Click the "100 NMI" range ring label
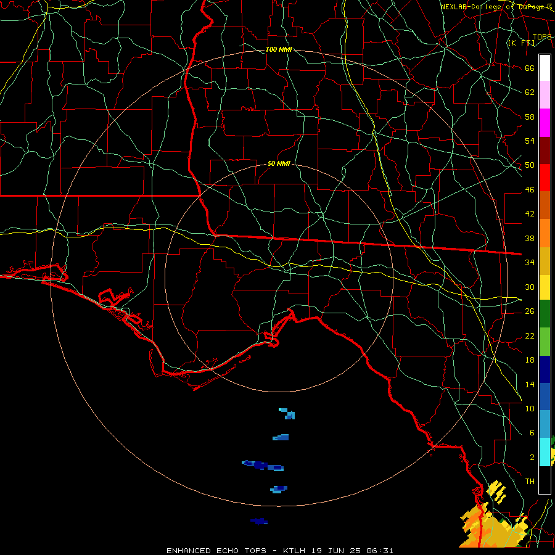The height and width of the screenshot is (555, 555). [279, 49]
